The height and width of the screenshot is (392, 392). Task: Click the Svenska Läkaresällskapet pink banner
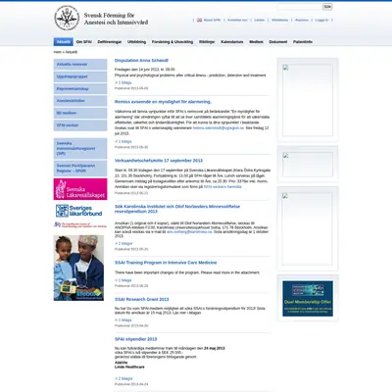click(80, 189)
